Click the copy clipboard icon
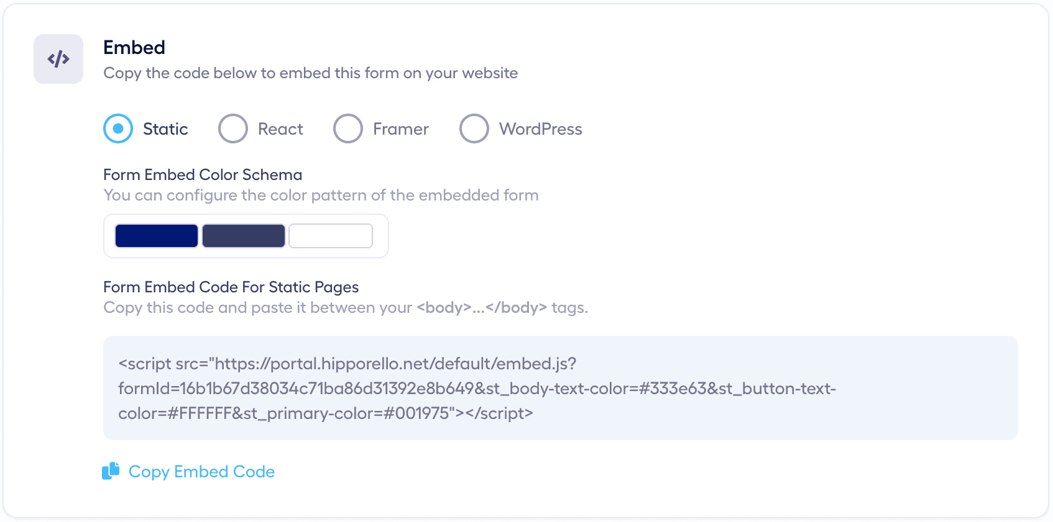The height and width of the screenshot is (522, 1053). tap(111, 471)
